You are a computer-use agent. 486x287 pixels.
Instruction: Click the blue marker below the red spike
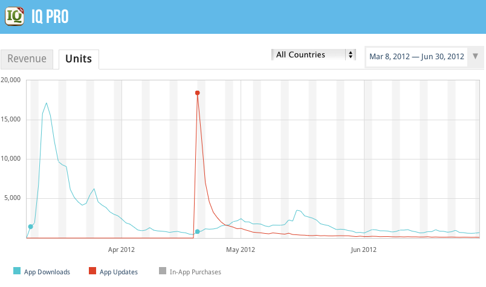click(197, 231)
